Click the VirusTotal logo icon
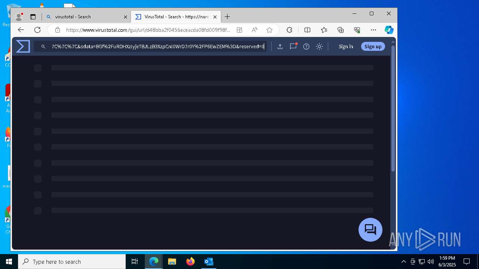This screenshot has width=479, height=269. [23, 46]
